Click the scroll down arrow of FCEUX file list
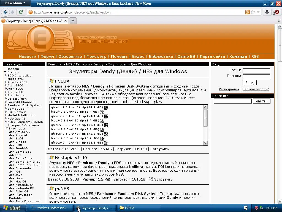This screenshot has height=212, width=282. (205, 143)
